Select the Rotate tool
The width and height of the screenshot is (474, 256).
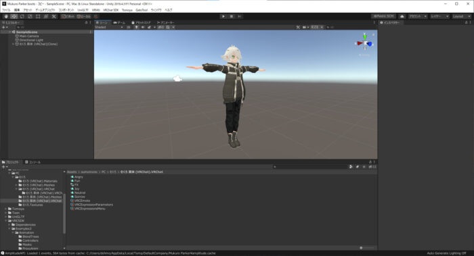tap(22, 16)
